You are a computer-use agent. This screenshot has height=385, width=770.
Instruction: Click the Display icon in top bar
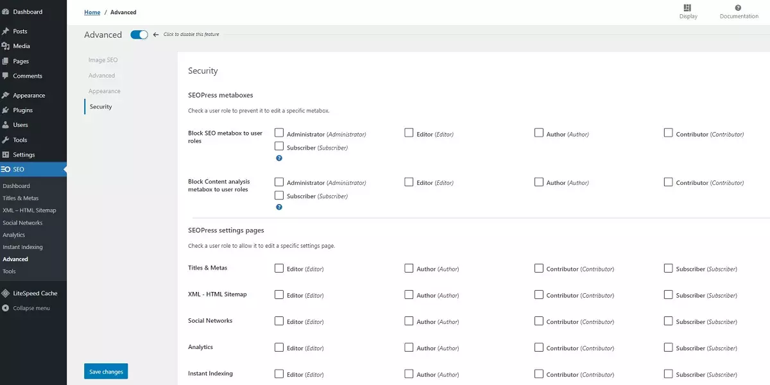[x=688, y=8]
